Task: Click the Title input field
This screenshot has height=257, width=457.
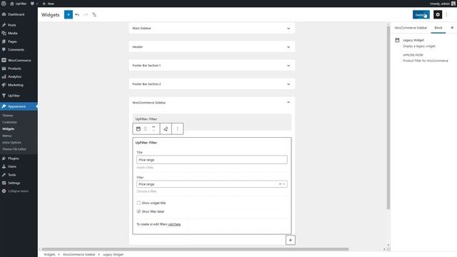Action: [x=212, y=160]
